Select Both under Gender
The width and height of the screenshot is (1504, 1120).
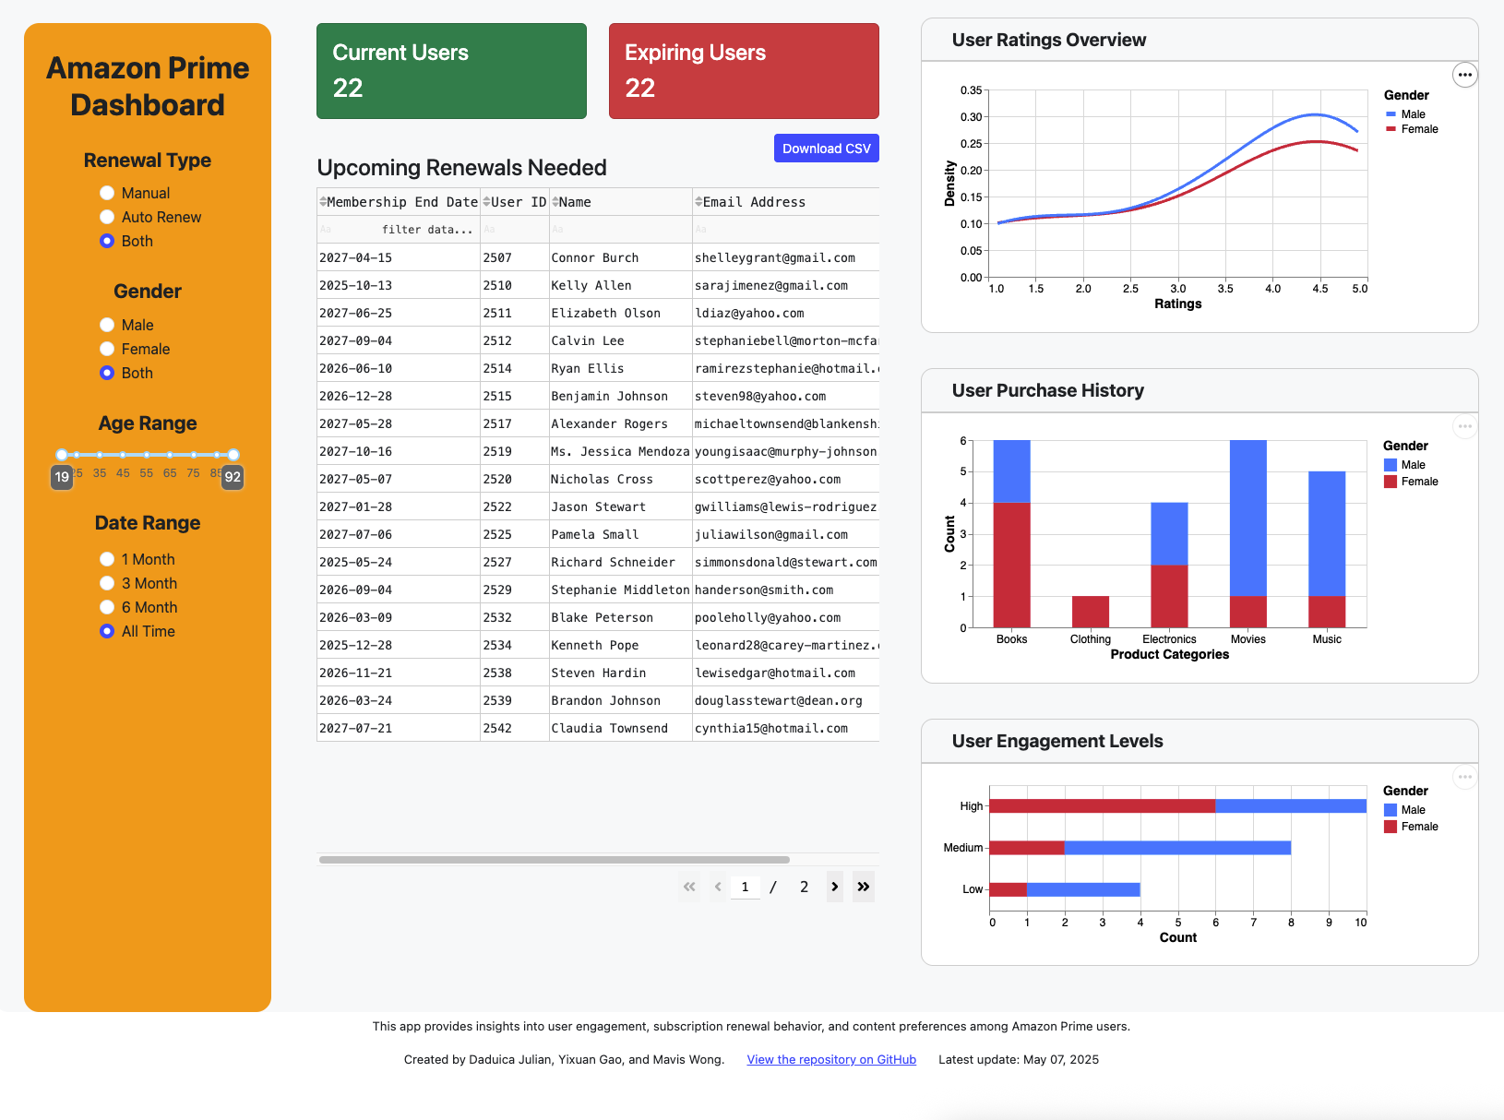(107, 373)
